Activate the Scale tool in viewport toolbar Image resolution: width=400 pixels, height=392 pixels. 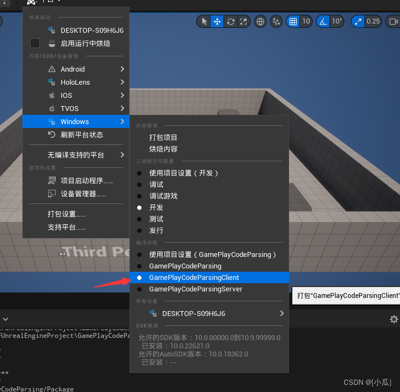(x=243, y=21)
